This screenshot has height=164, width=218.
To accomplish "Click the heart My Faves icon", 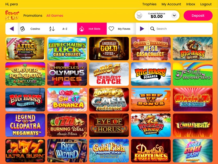I will (x=111, y=29).
